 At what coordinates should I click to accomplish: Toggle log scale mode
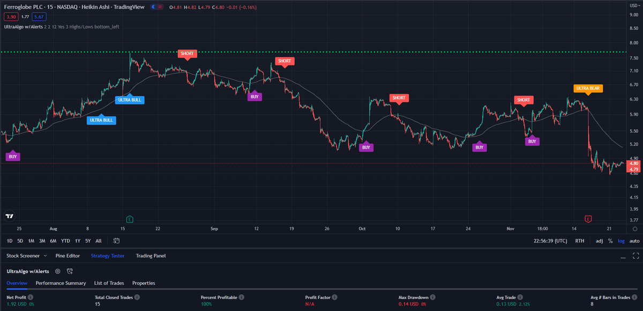pyautogui.click(x=621, y=241)
